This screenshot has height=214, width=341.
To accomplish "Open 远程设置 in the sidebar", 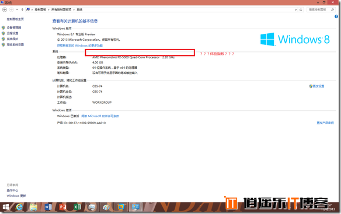I will (x=12, y=33).
